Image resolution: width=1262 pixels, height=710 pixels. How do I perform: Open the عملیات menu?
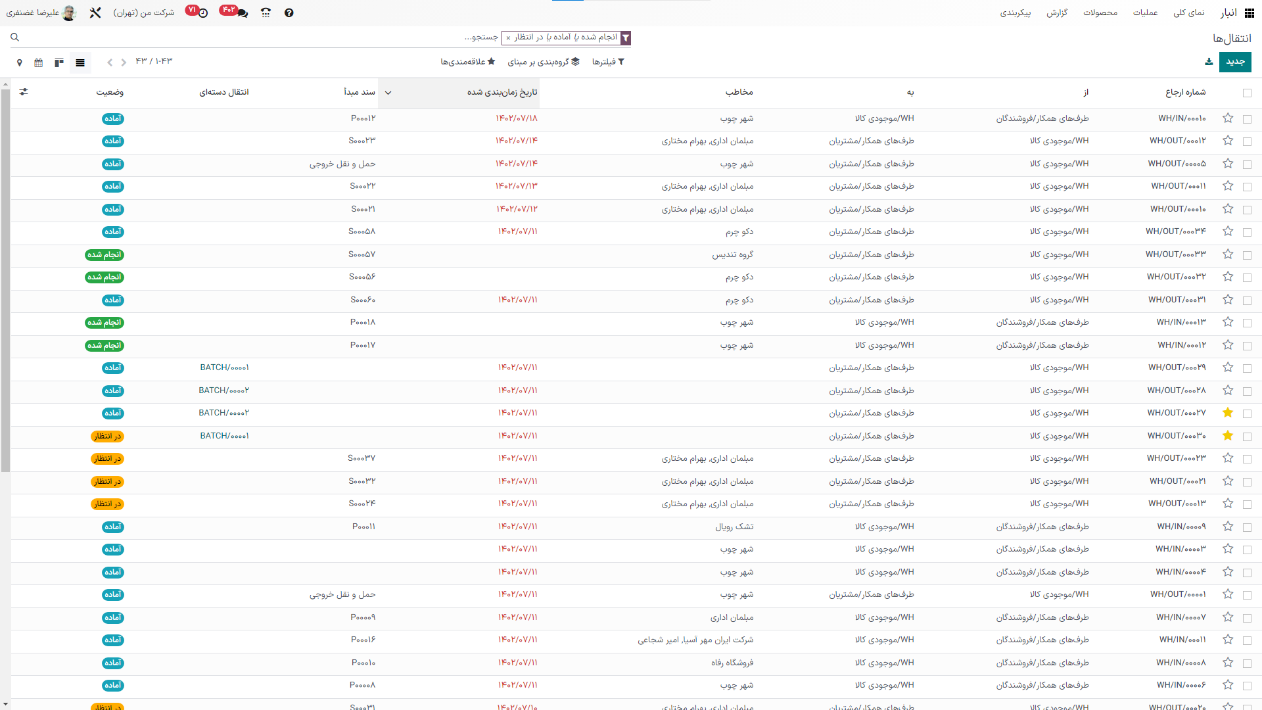(1145, 12)
